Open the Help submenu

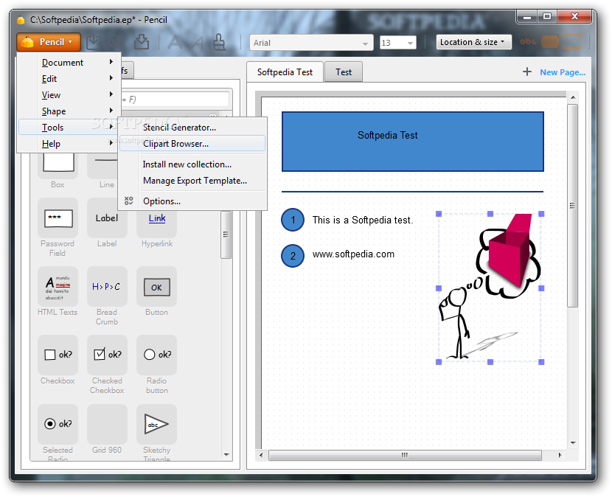click(x=69, y=144)
